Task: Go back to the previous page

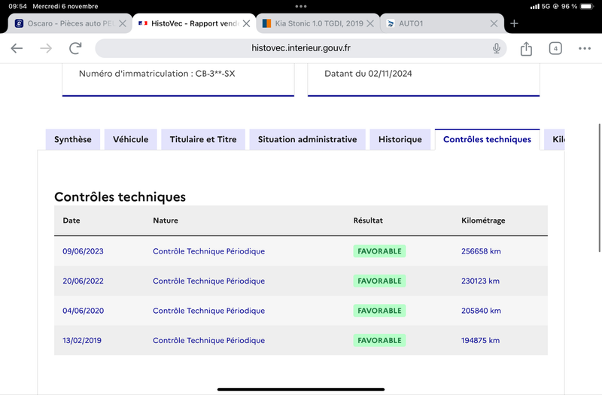Action: coord(17,48)
